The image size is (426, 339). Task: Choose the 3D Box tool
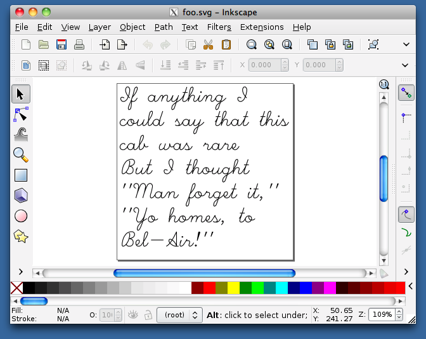tap(21, 196)
